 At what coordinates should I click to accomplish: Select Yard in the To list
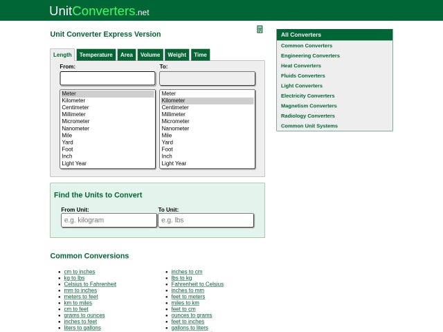[207, 142]
